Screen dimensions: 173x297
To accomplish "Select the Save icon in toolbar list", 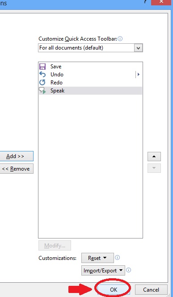I will [x=42, y=67].
